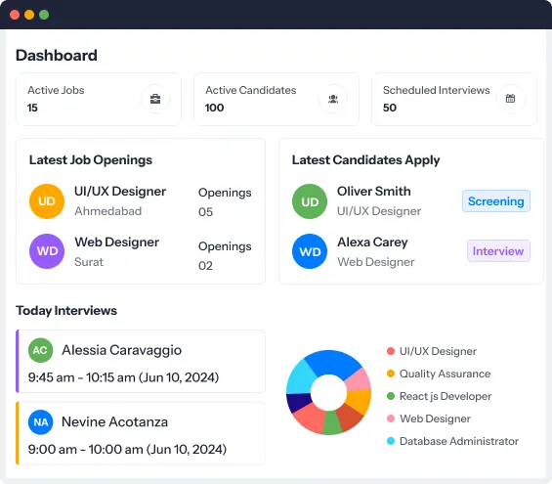Click the Alessia Caravaggio interview name
The width and height of the screenshot is (552, 484).
click(122, 350)
